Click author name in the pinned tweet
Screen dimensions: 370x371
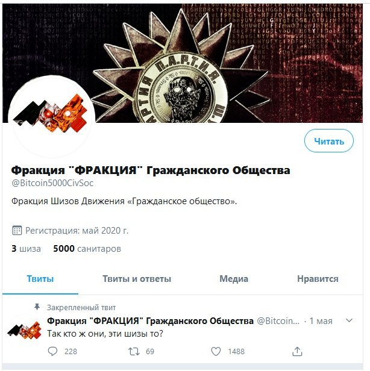pos(150,321)
